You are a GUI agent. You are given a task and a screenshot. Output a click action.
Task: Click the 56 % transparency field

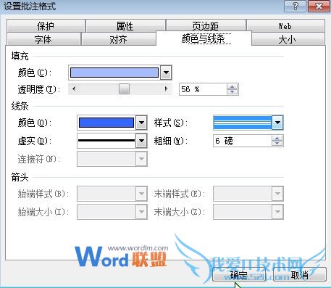tap(203, 89)
